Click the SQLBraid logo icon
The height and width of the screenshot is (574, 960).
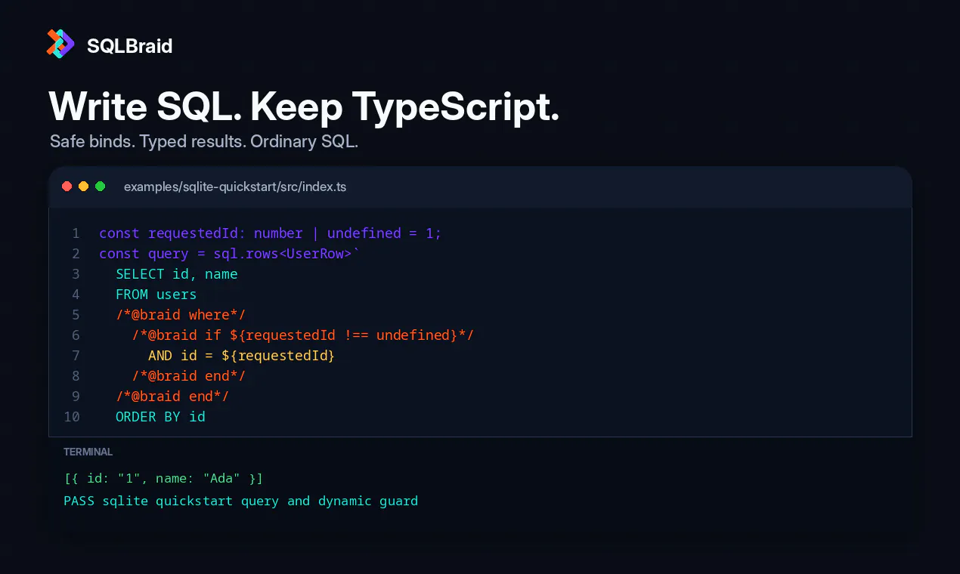[x=60, y=44]
